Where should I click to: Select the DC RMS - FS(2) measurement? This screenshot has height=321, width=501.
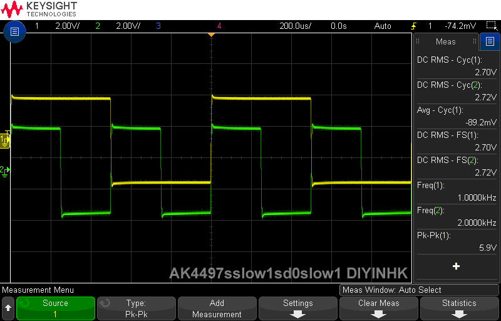coord(457,166)
